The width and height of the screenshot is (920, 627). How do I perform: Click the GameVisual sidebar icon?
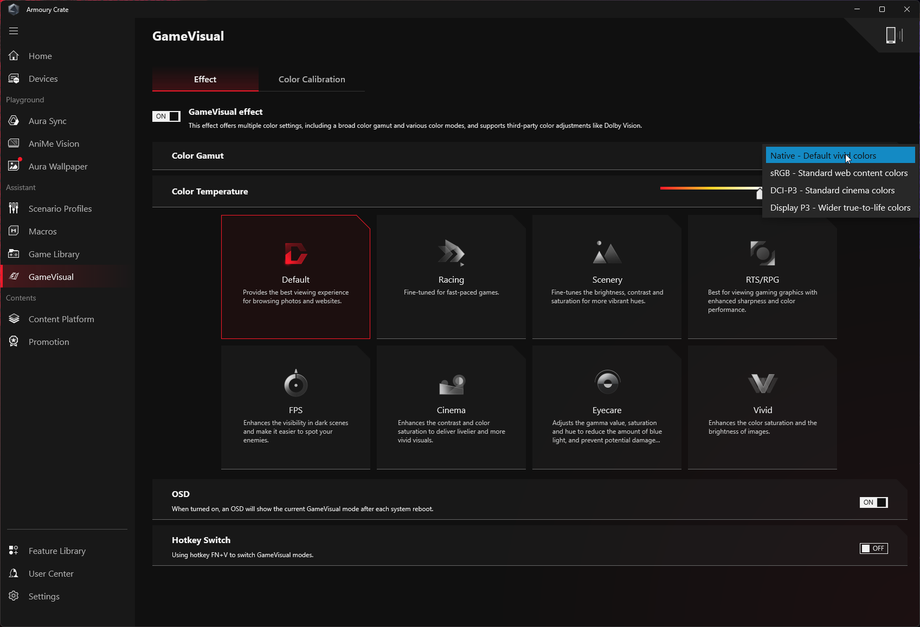[x=14, y=276]
